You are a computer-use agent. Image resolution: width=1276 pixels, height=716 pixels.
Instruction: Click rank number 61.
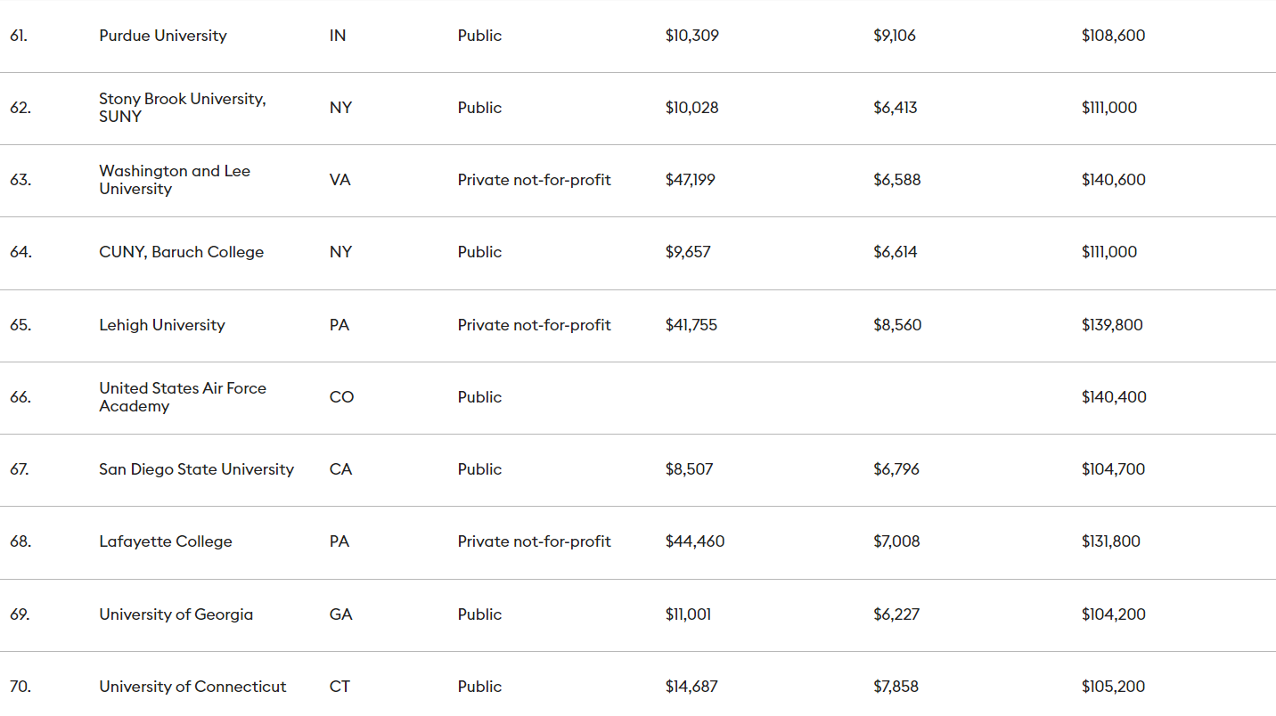coord(19,36)
